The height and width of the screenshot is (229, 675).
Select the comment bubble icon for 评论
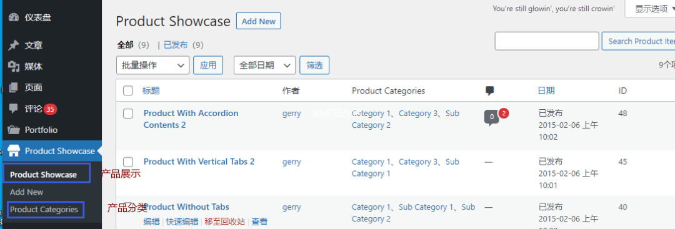tap(14, 109)
